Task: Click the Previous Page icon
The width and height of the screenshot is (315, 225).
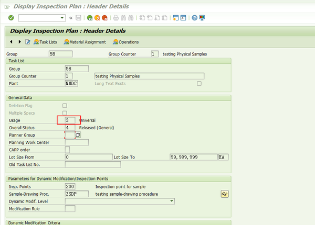Action: [x=150, y=18]
